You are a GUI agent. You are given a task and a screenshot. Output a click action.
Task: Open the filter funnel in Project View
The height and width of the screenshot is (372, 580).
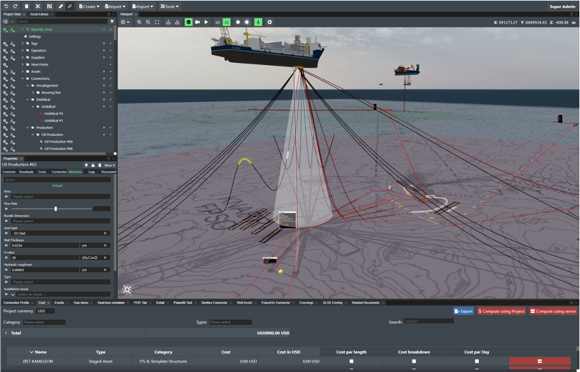(x=112, y=22)
